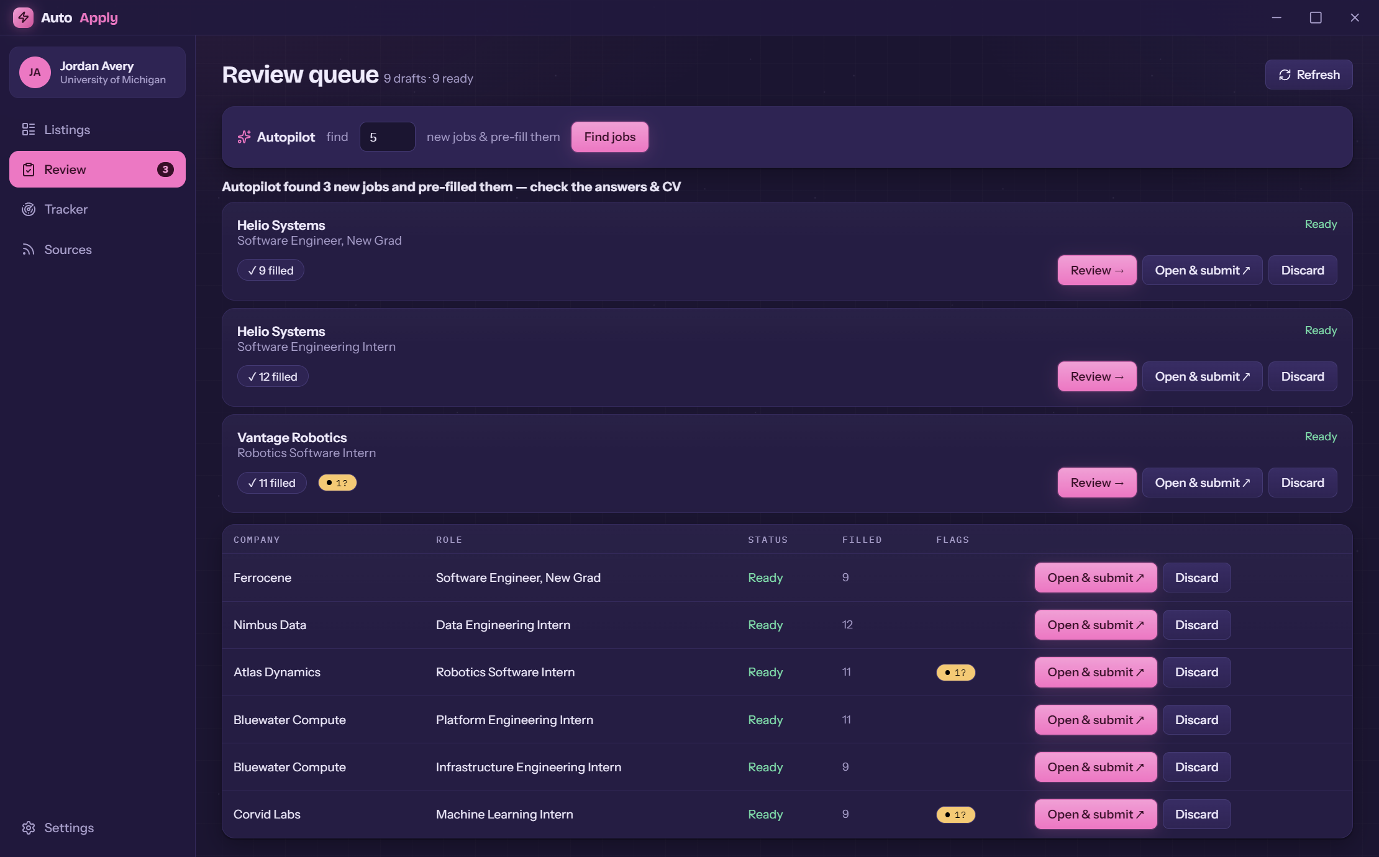Open & submit Helio Systems Intern application
Screen dimensions: 1379x857
[x=1202, y=376]
